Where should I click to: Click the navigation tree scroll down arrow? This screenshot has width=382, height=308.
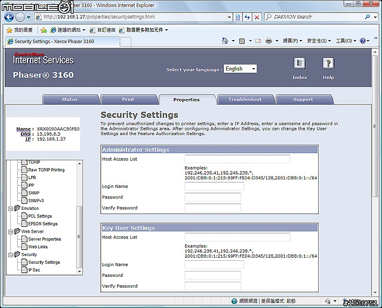79,272
